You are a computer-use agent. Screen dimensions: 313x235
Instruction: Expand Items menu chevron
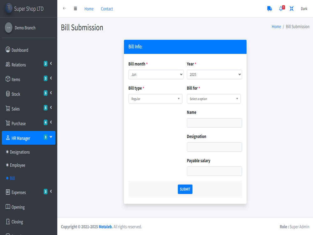tap(51, 78)
